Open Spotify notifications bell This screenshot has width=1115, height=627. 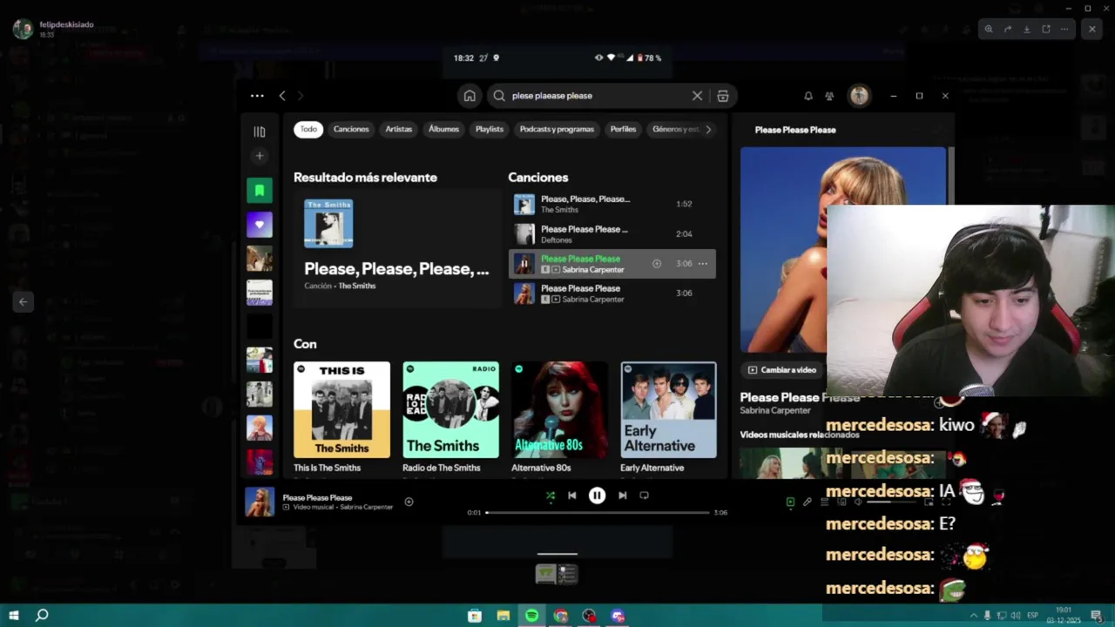808,96
